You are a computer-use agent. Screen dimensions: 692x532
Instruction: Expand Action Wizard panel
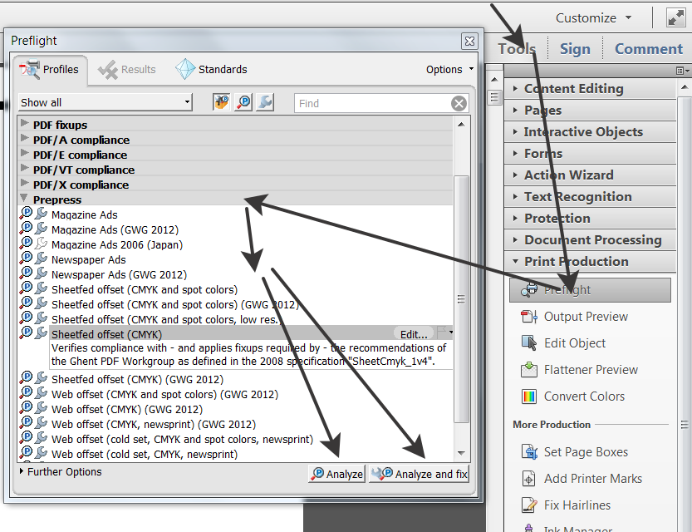pos(590,175)
